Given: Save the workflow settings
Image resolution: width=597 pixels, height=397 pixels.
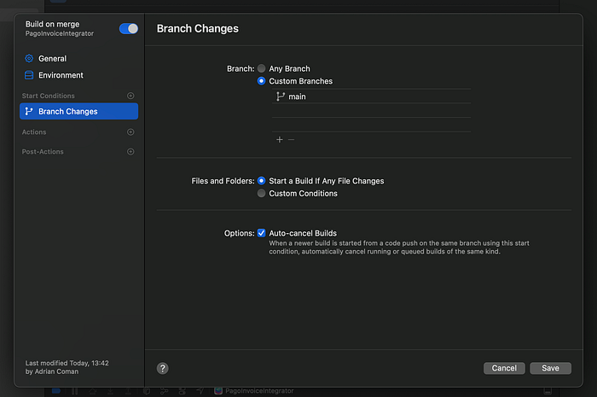Looking at the screenshot, I should [551, 368].
